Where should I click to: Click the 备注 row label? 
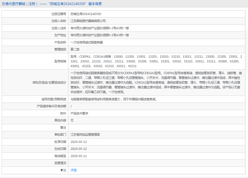[63, 128]
